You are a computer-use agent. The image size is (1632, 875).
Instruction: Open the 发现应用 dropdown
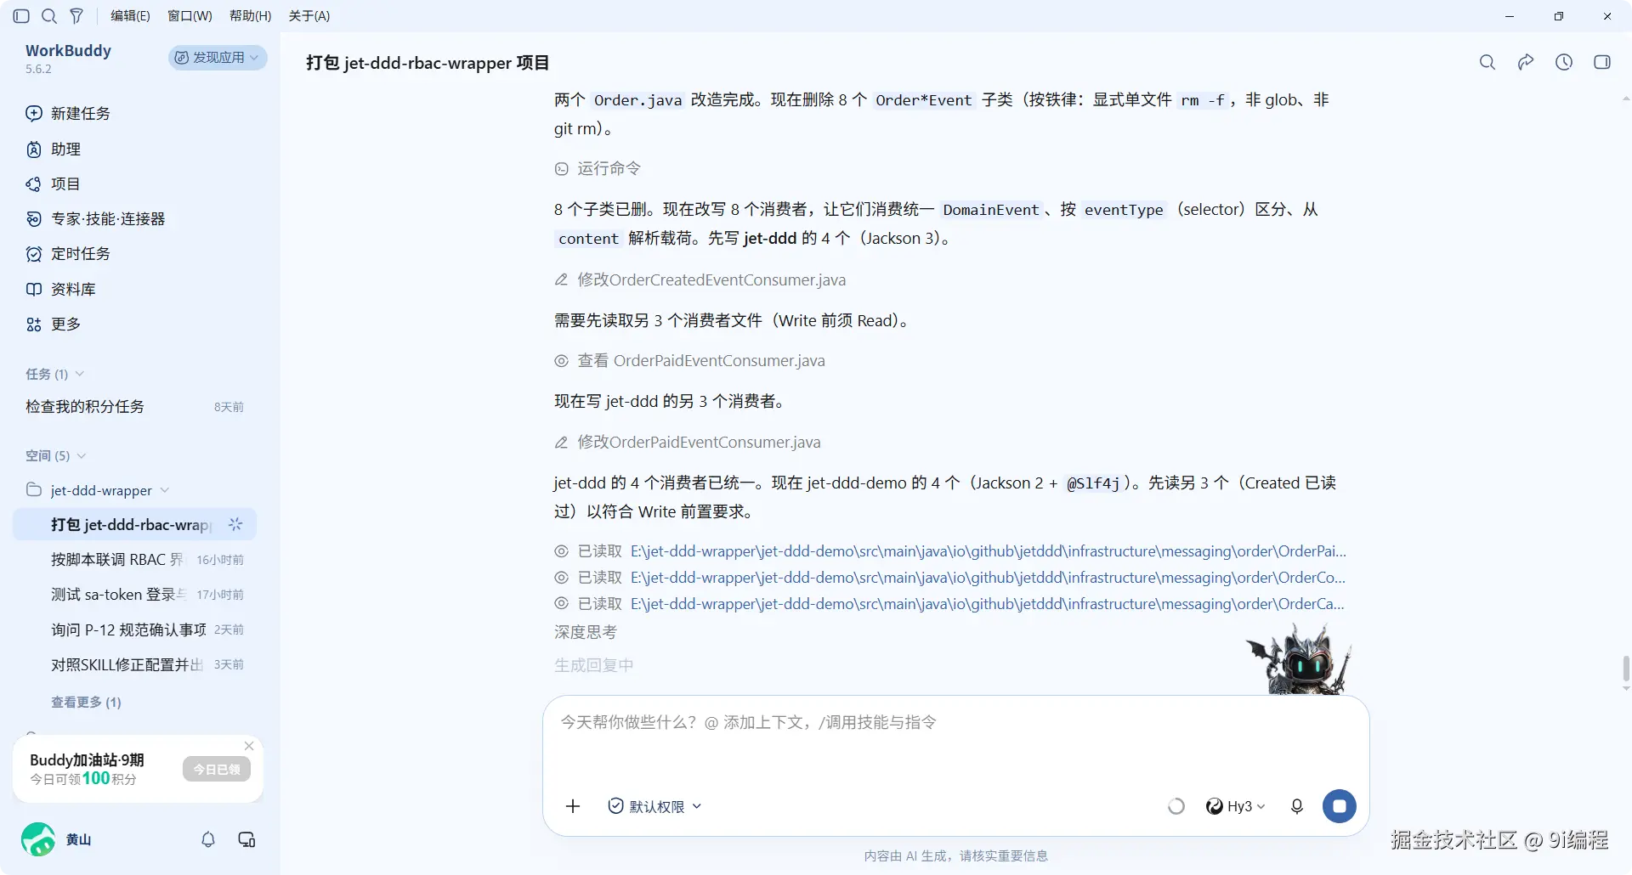[218, 57]
